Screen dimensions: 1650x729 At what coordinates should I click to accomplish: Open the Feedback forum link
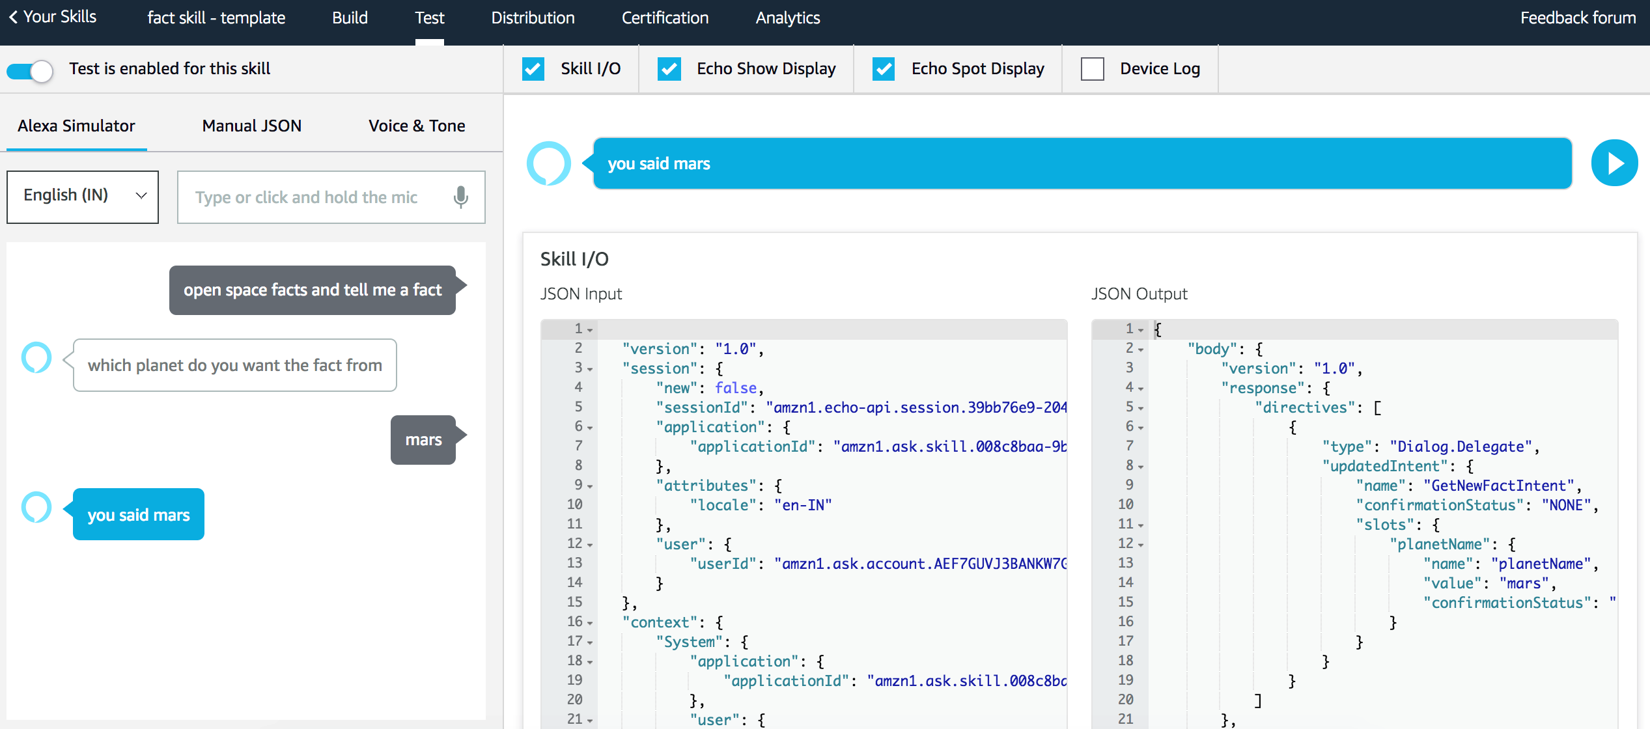(1578, 18)
